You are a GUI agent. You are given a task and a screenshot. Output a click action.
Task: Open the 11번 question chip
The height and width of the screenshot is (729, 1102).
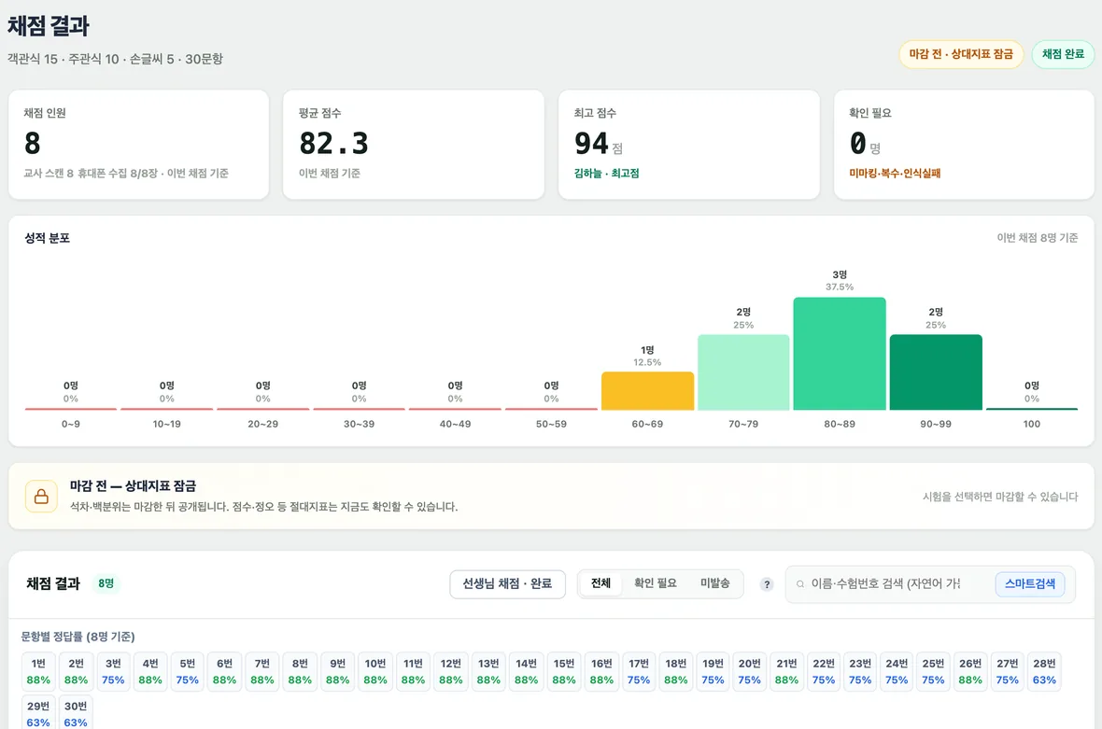coord(413,671)
